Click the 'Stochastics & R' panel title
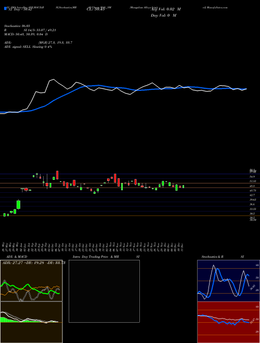The height and width of the screenshot is (343, 260). coord(213,257)
